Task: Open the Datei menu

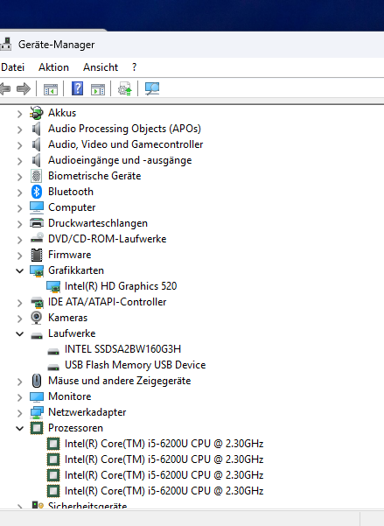Action: pos(12,67)
